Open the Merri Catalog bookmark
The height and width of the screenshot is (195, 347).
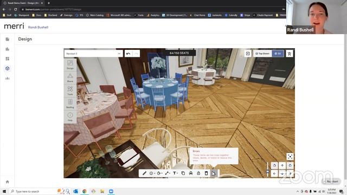click(x=95, y=15)
